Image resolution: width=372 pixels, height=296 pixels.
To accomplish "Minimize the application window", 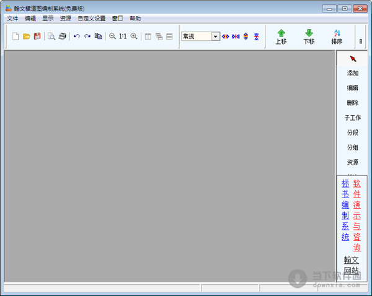I will [x=329, y=9].
